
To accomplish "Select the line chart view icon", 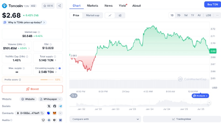I will [x=110, y=15].
